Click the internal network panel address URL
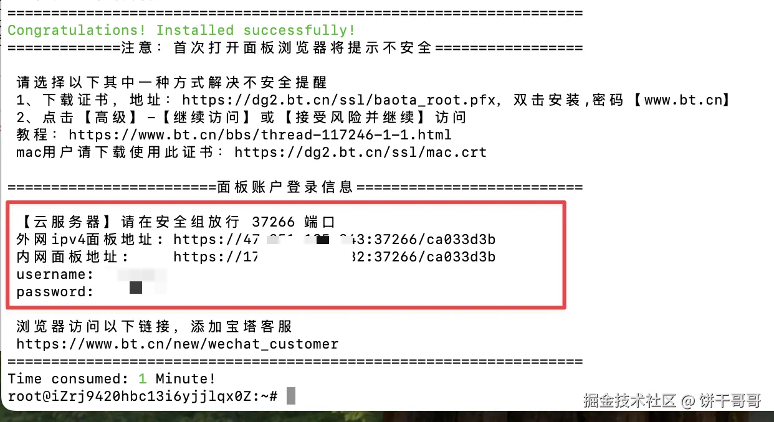 point(335,257)
